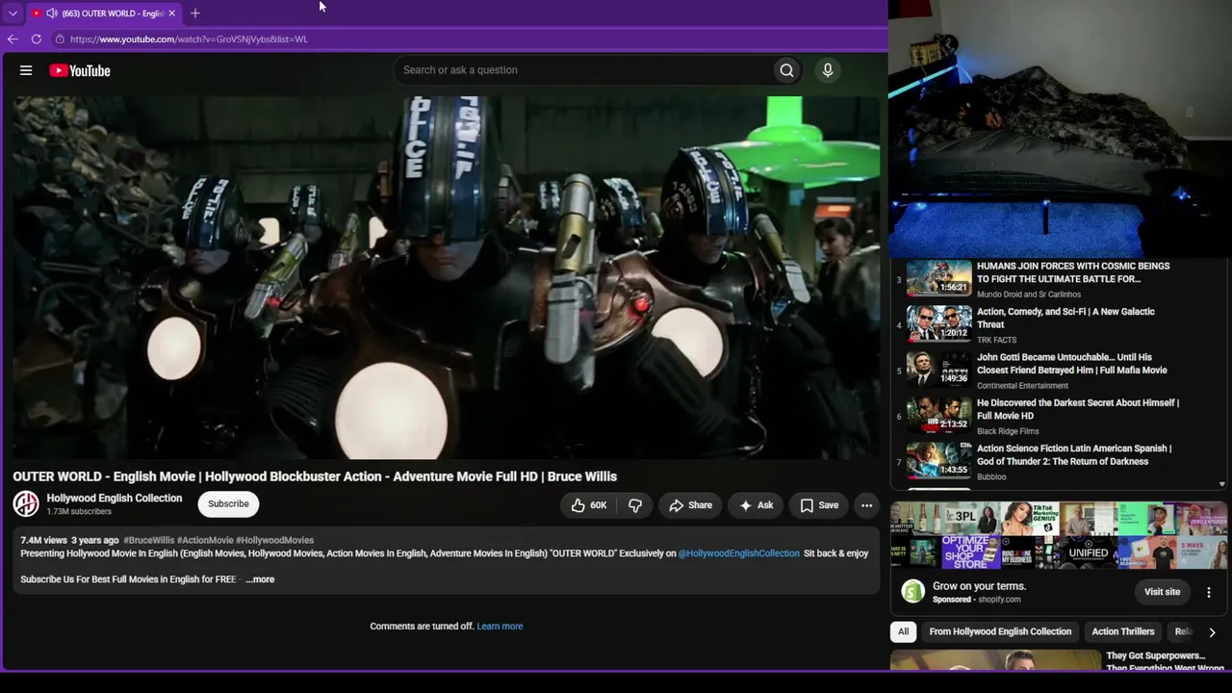Open the Hollywood English Collection channel name
Screen dimensions: 1232x693
click(115, 499)
